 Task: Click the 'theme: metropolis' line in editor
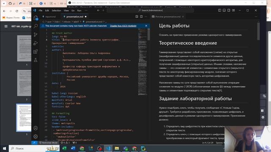coord(63,123)
